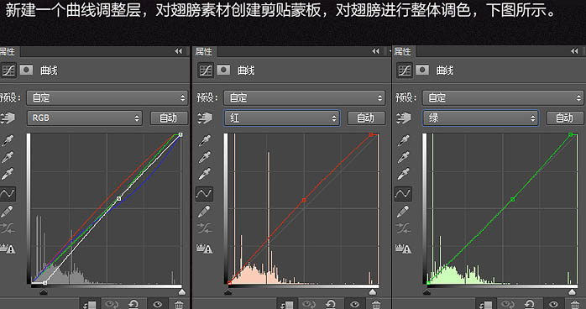Screen dimensions: 586x309
Task: Select the layer mask icon in Red panel
Action: tap(223, 70)
